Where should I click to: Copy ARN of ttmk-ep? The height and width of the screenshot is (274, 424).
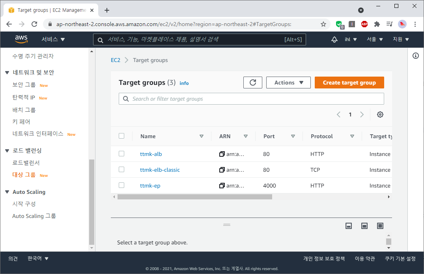coord(222,186)
